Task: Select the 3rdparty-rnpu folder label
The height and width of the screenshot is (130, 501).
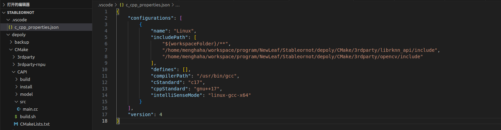Action: pos(31,65)
